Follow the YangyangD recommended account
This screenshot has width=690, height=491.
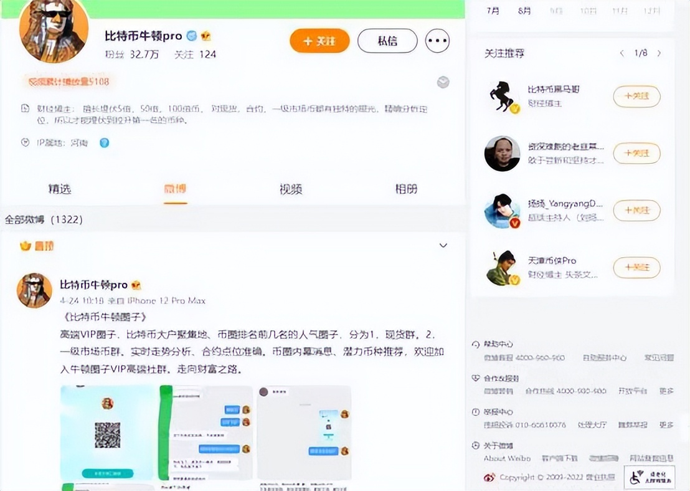click(636, 210)
